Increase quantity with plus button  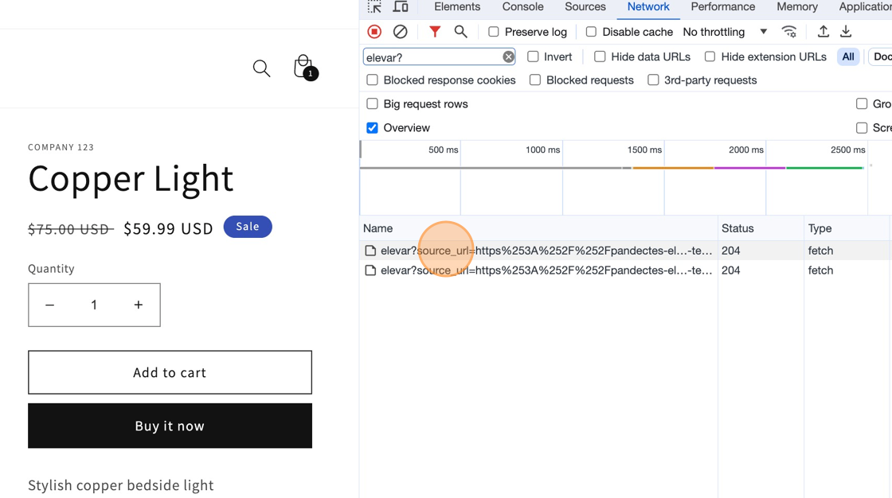[139, 305]
